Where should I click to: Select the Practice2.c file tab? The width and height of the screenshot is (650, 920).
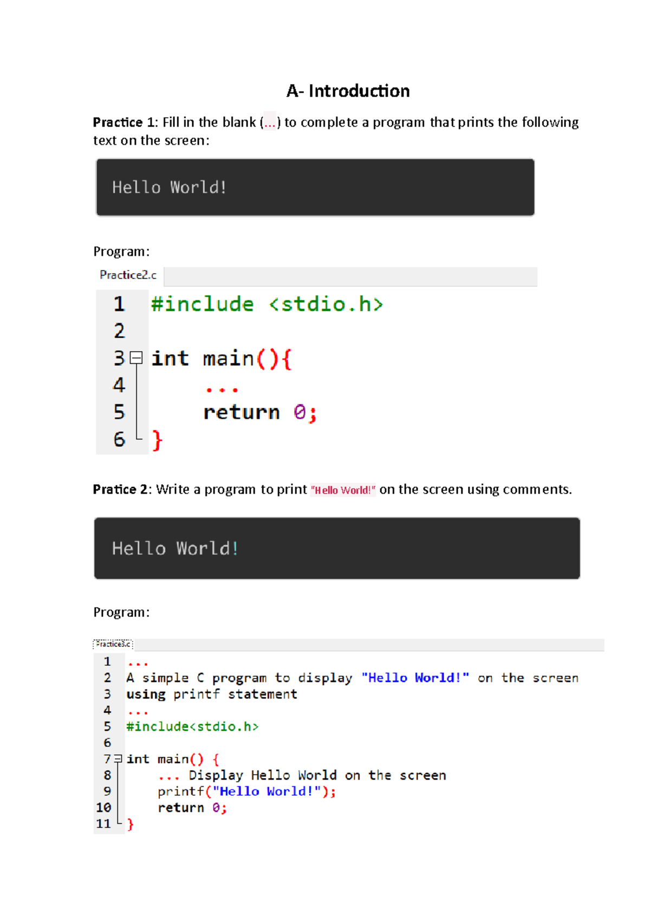128,275
